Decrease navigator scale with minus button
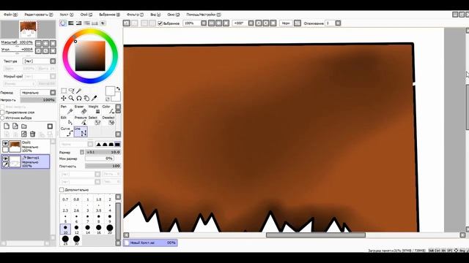The width and height of the screenshot is (469, 263). 38,43
